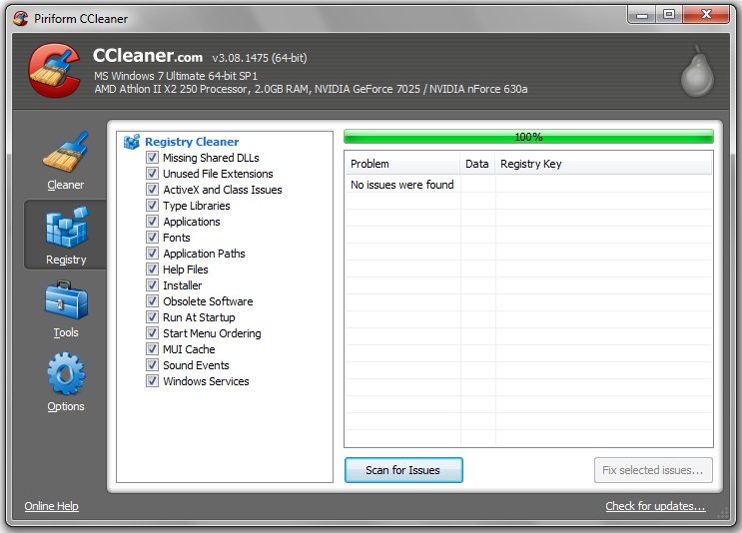Click the MS Windows 7 Ultimate system text
Viewport: 742px width, 533px height.
click(176, 76)
